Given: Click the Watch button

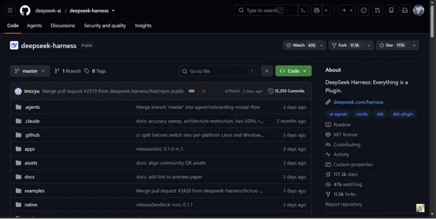Looking at the screenshot, I should coord(301,46).
